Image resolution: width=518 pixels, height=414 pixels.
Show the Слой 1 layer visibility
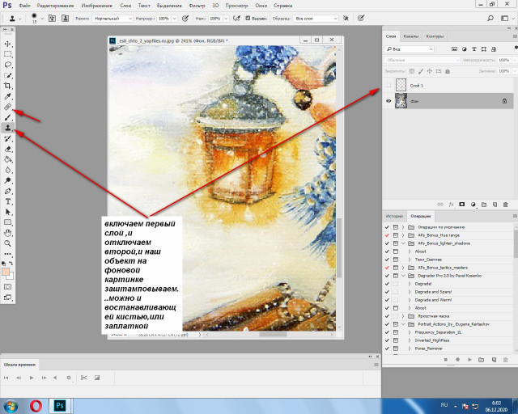point(389,85)
